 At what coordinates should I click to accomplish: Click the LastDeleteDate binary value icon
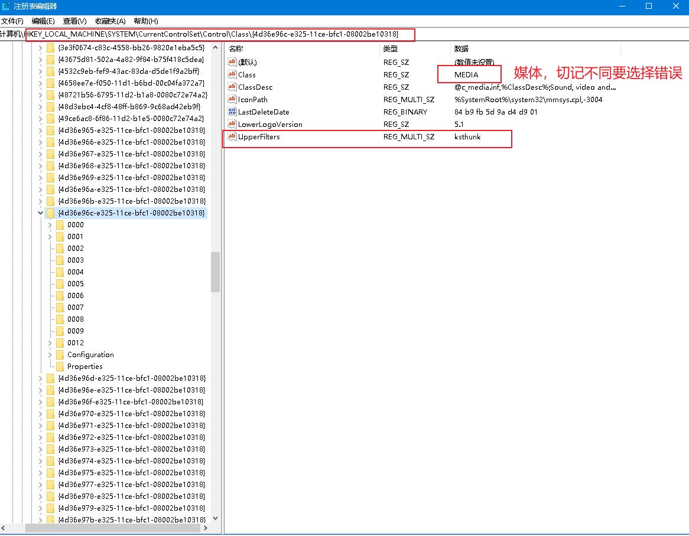(232, 112)
